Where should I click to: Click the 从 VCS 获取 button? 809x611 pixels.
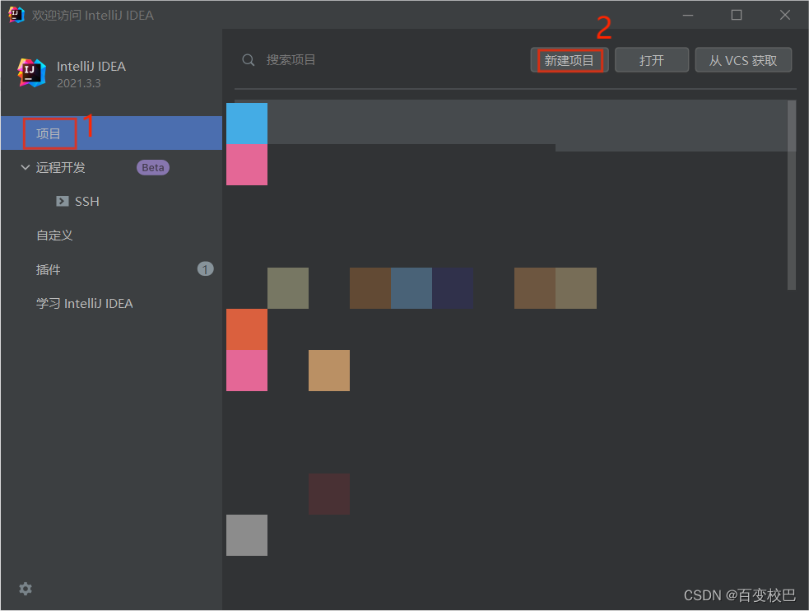point(743,60)
